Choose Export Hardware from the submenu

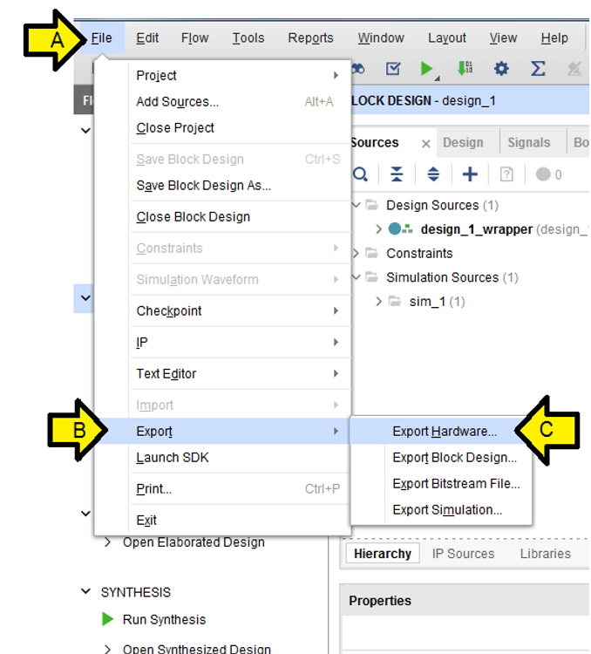(445, 431)
